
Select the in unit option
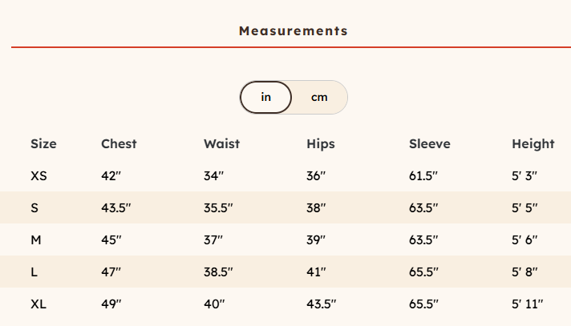tap(266, 98)
